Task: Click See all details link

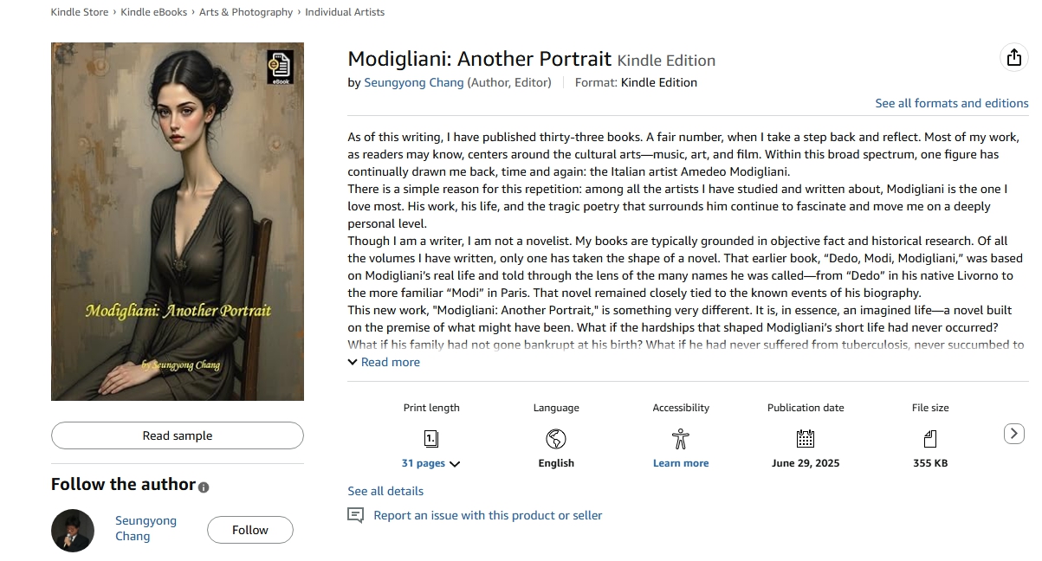Action: (385, 491)
